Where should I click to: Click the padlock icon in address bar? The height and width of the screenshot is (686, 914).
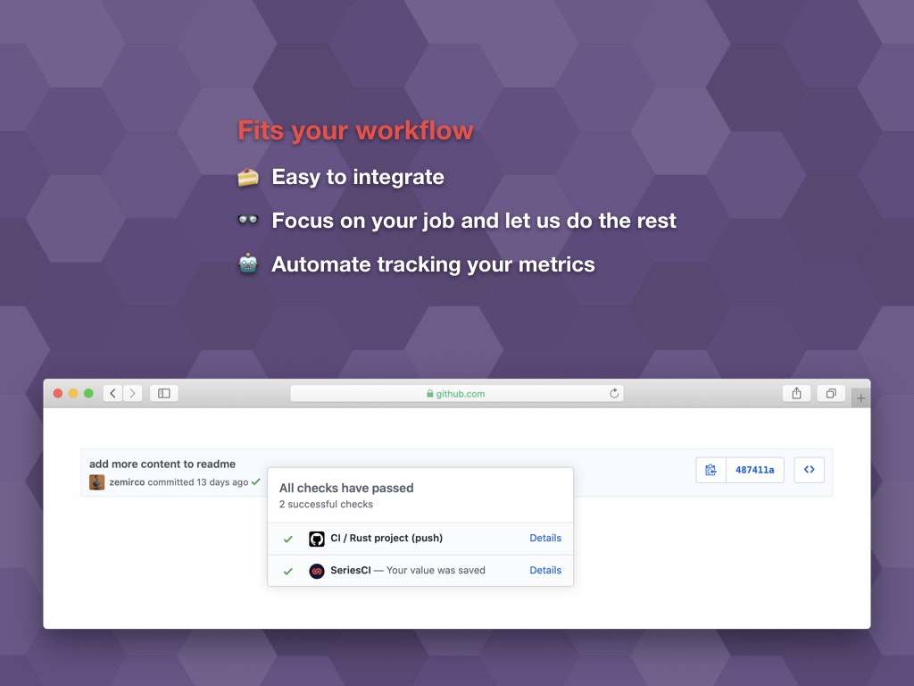pos(430,394)
